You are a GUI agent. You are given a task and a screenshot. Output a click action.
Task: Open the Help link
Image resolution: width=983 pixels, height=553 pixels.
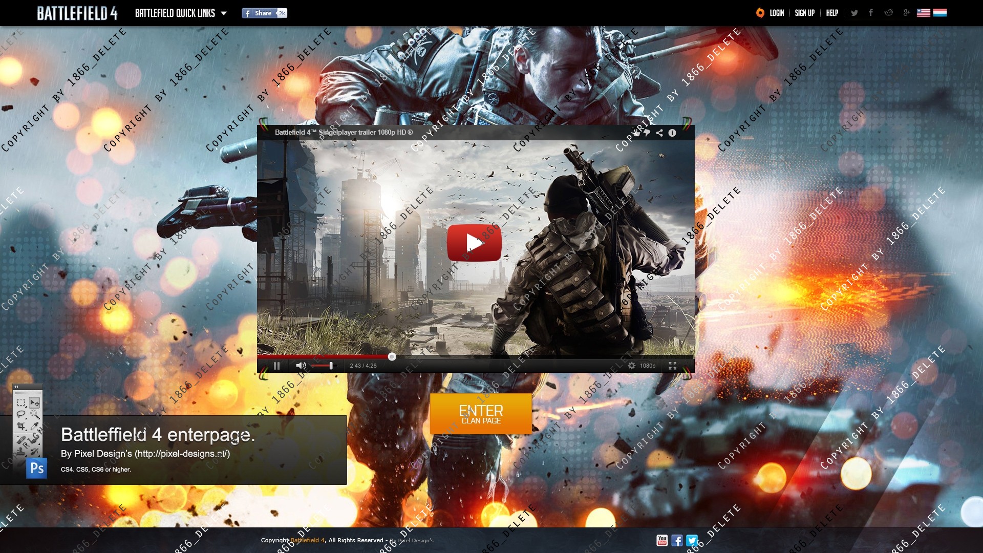tap(832, 13)
